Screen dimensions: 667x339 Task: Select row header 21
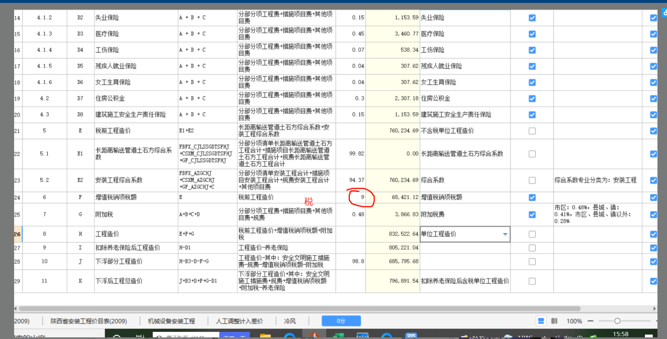(x=17, y=131)
